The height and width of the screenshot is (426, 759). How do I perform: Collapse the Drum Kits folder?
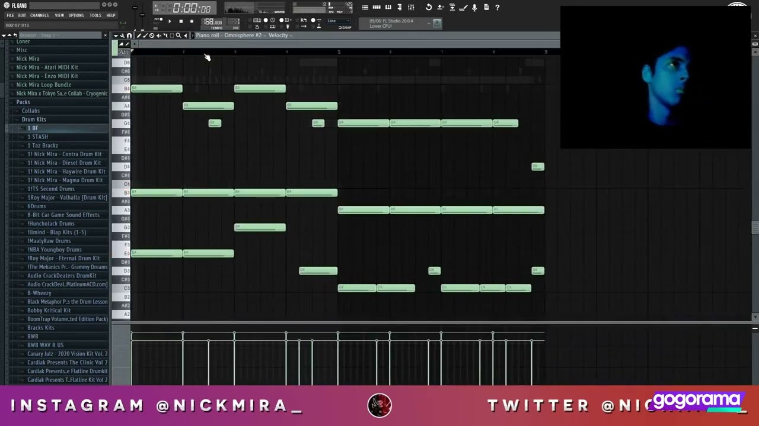coord(34,120)
